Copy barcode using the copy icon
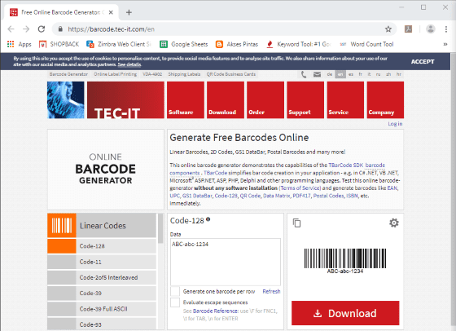 click(296, 223)
